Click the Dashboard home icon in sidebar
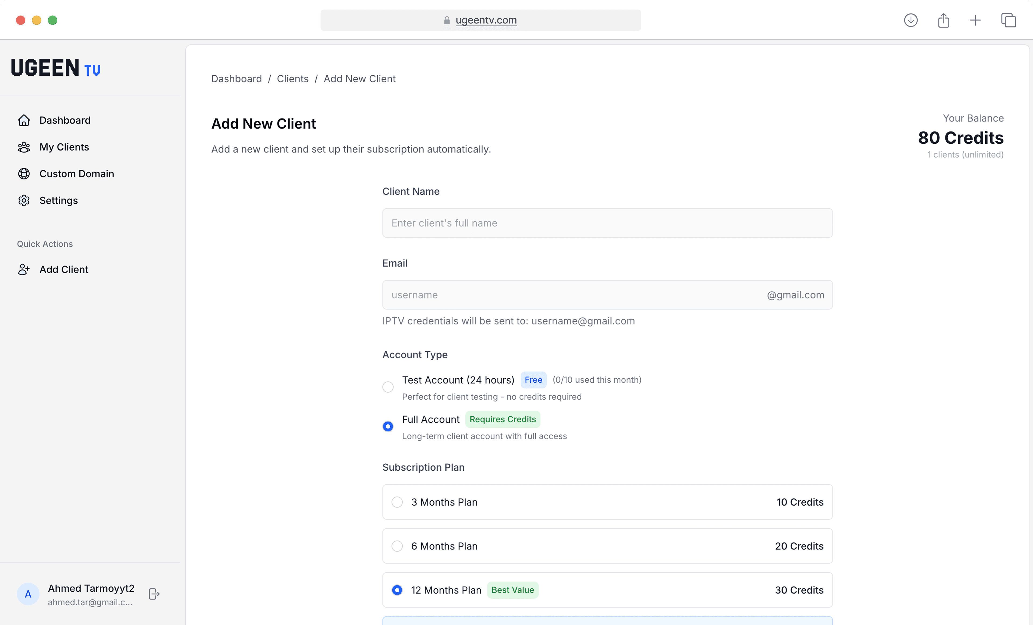 (24, 120)
